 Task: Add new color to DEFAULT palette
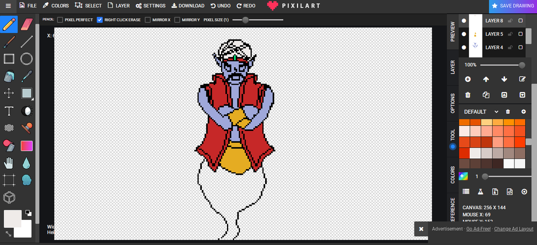pyautogui.click(x=524, y=112)
